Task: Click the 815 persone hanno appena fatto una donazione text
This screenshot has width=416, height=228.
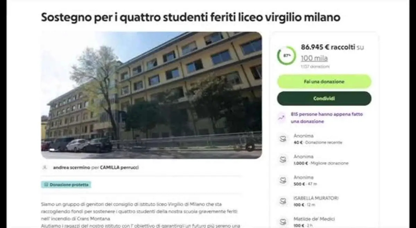Action: (327, 118)
